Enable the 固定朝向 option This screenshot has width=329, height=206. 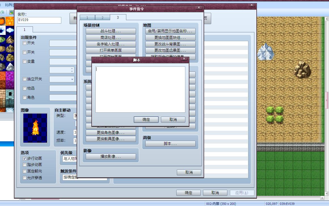(24, 171)
